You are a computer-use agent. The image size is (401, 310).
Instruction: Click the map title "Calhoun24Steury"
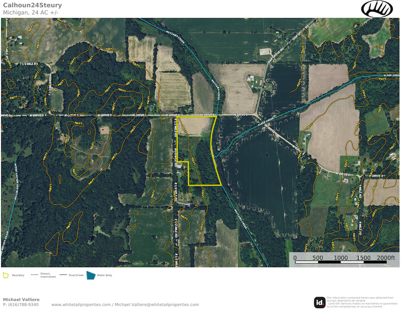point(32,5)
